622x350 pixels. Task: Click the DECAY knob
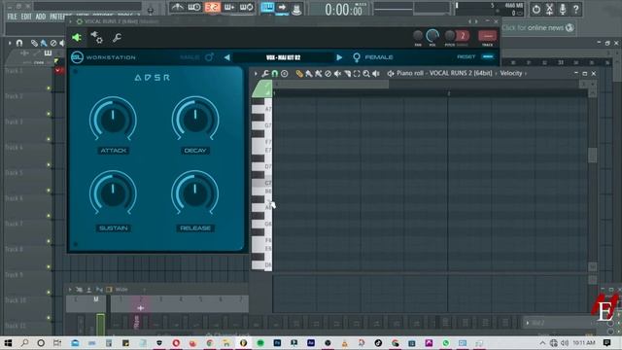tap(195, 119)
